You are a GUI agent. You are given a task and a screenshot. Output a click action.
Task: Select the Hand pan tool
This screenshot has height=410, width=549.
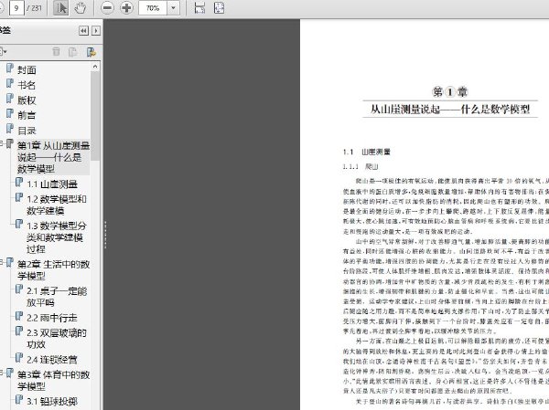point(81,8)
